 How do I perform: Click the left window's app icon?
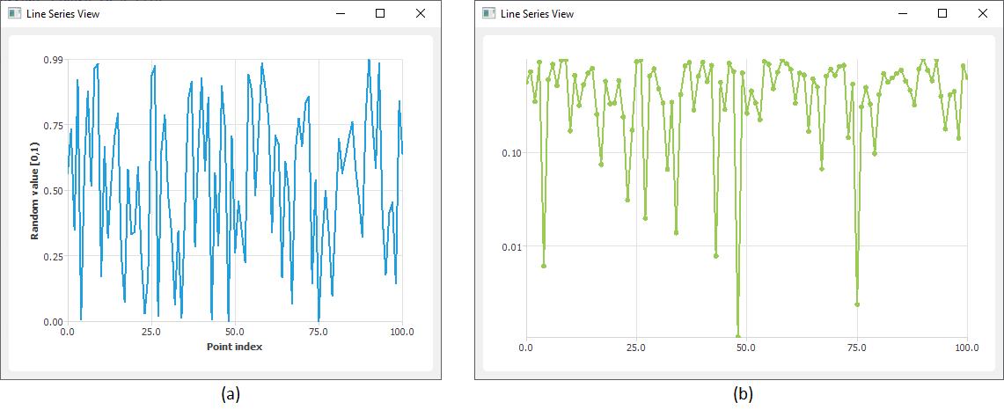tap(14, 13)
